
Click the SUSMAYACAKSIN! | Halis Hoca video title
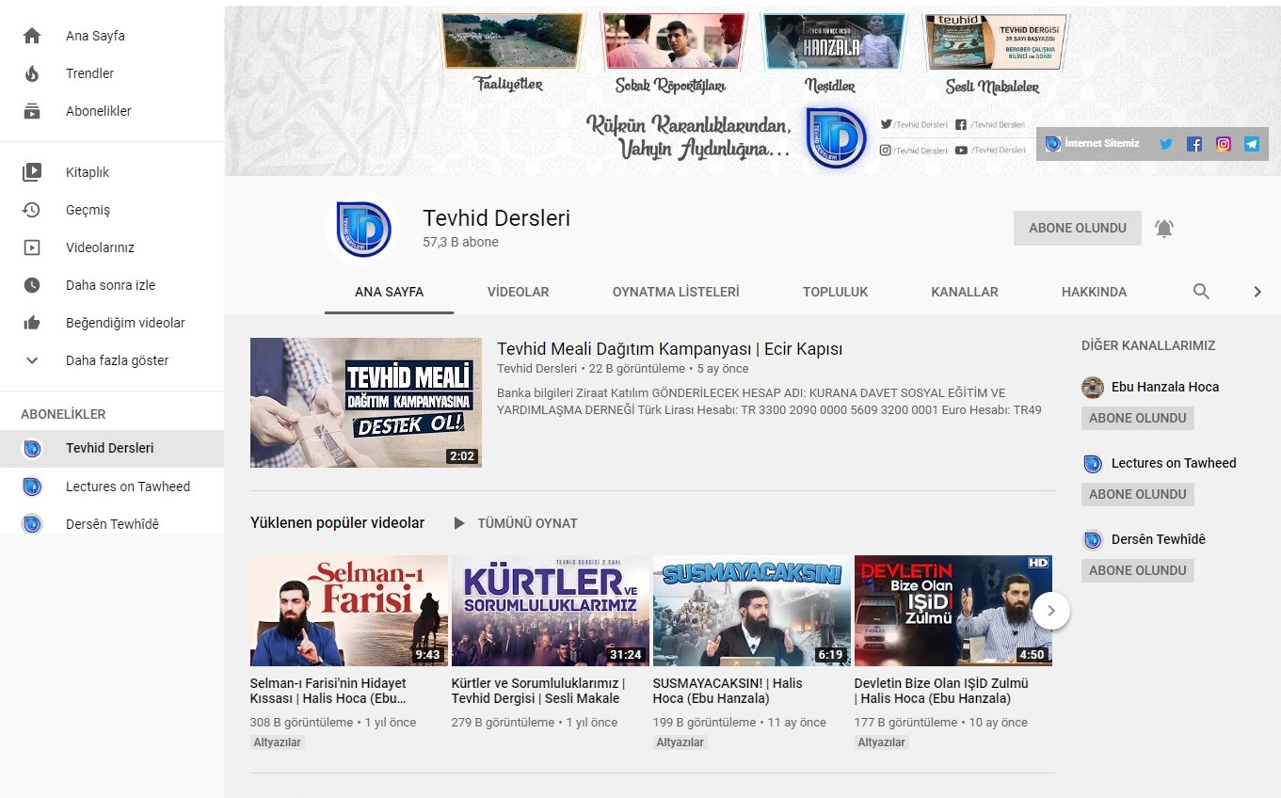click(x=728, y=691)
